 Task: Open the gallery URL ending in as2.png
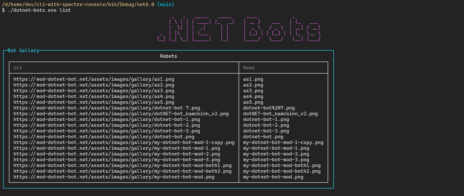point(94,85)
